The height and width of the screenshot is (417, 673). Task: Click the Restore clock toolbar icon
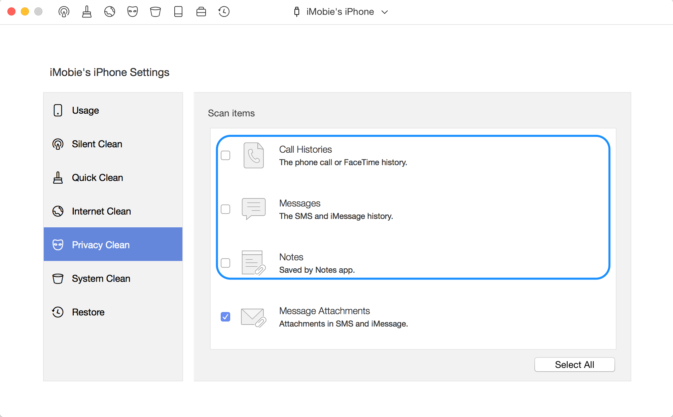224,12
